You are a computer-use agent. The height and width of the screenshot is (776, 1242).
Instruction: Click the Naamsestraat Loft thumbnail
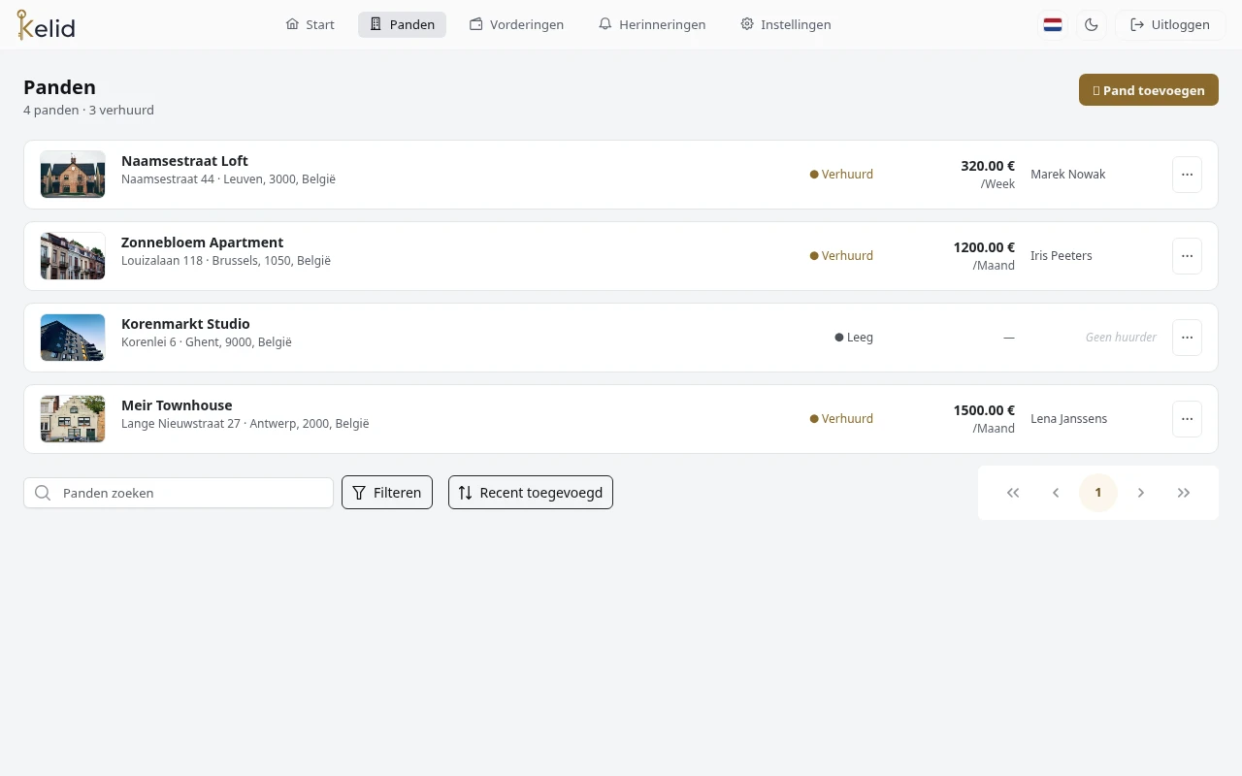coord(73,175)
